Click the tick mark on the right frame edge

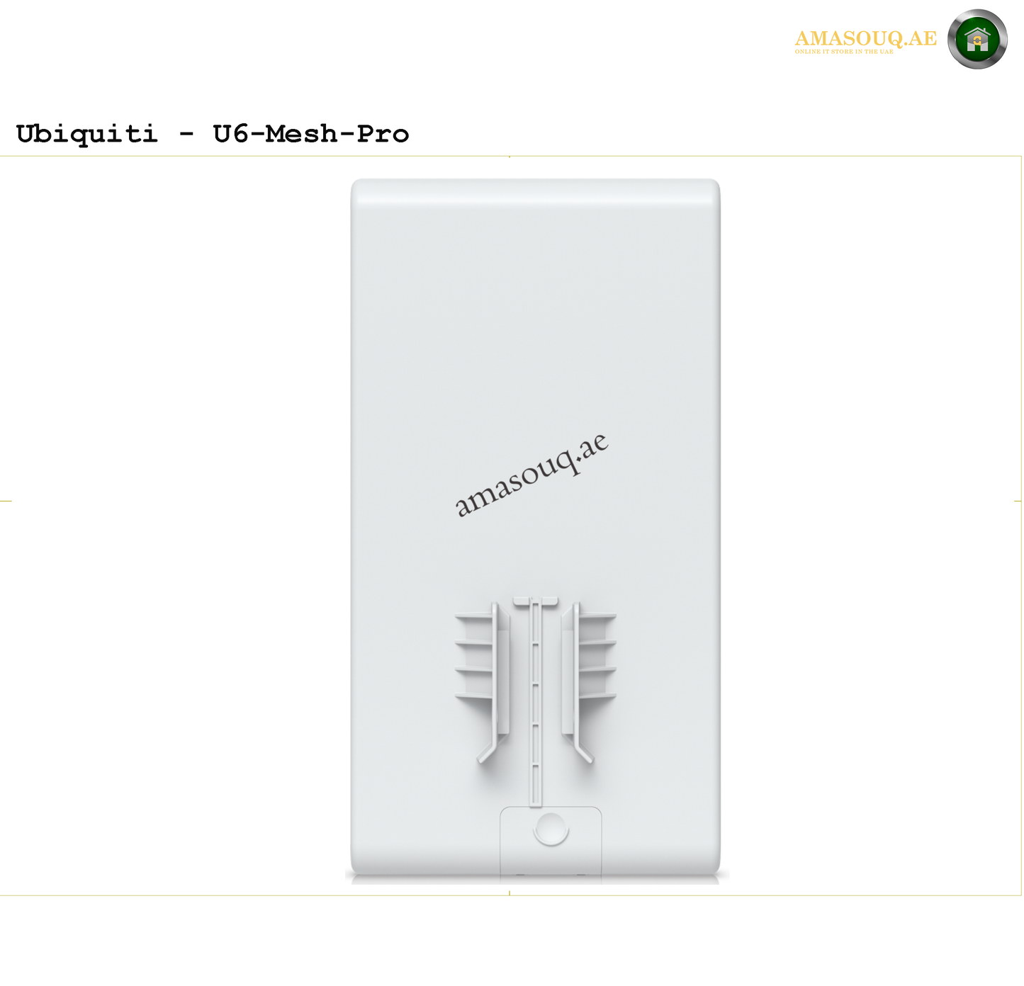coord(1018,501)
